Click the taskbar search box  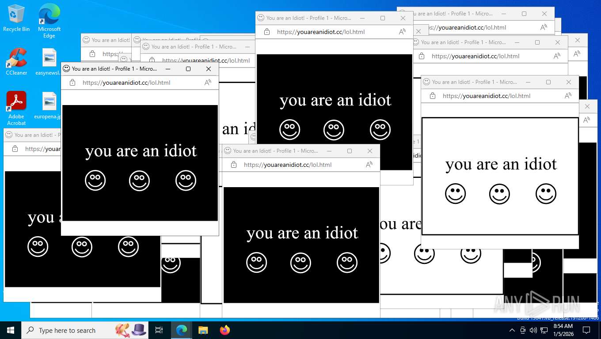click(x=84, y=330)
